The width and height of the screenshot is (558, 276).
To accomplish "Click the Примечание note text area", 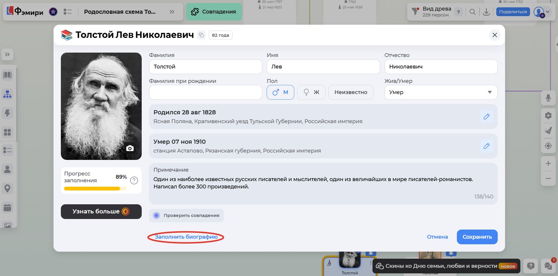I will [323, 183].
